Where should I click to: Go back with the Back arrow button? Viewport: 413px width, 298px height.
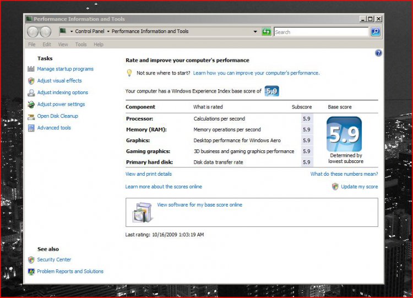[32, 32]
